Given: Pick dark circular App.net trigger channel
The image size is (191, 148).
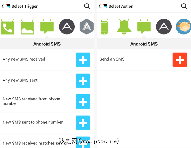Looking at the screenshot, I should point(67,27).
